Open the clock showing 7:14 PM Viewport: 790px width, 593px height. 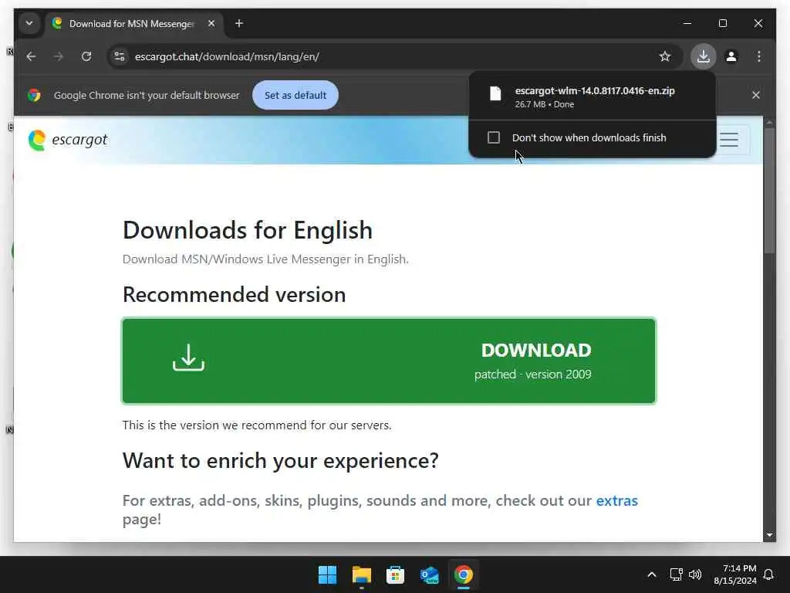click(x=735, y=574)
